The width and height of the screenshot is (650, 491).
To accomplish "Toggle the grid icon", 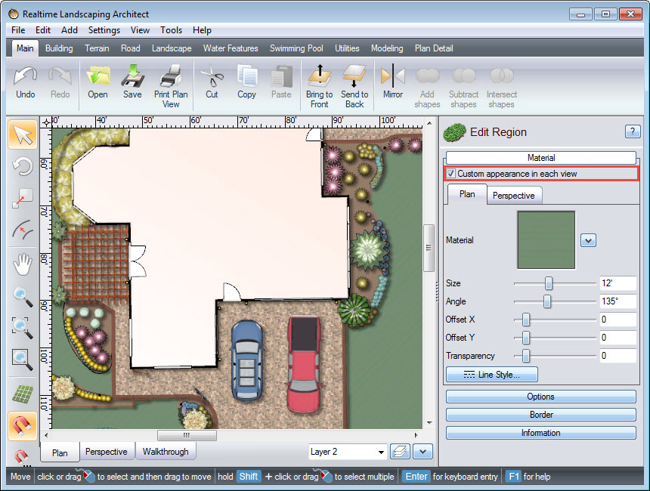I will point(23,394).
